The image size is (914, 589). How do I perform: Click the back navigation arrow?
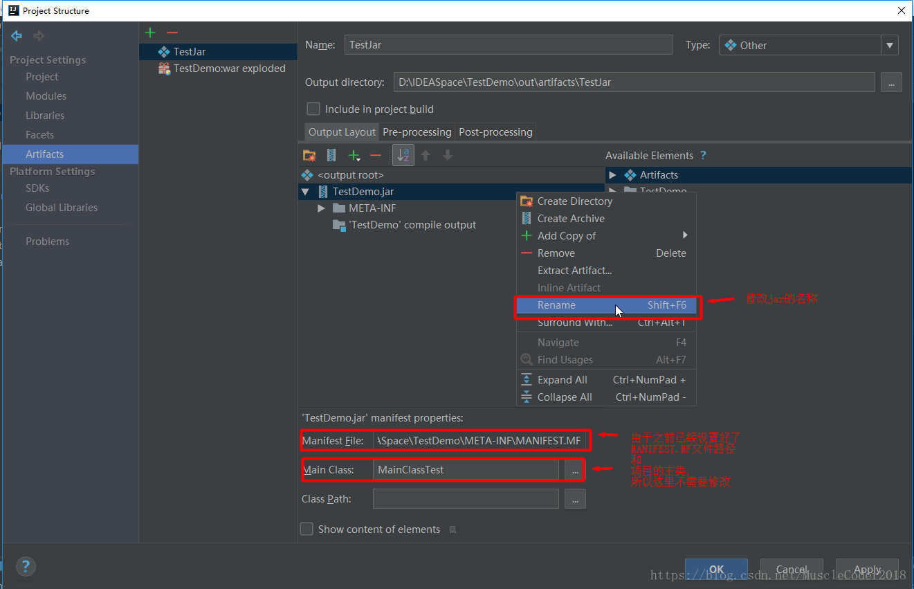(x=17, y=36)
